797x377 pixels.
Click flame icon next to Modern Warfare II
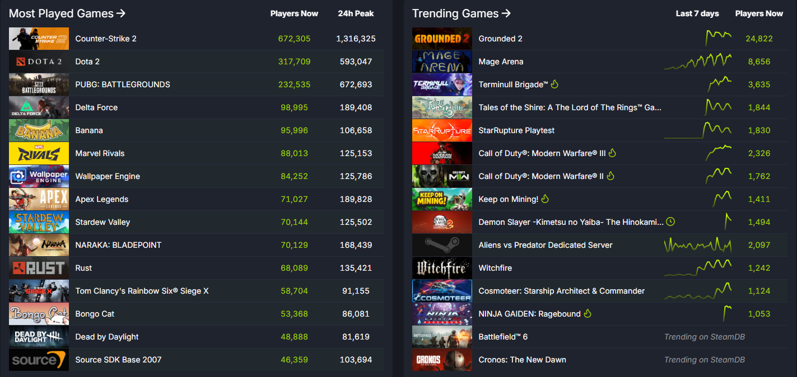(610, 176)
